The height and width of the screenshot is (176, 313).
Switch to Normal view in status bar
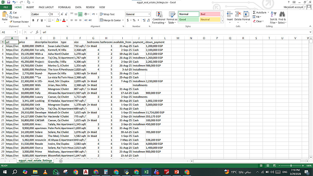pyautogui.click(x=261, y=166)
